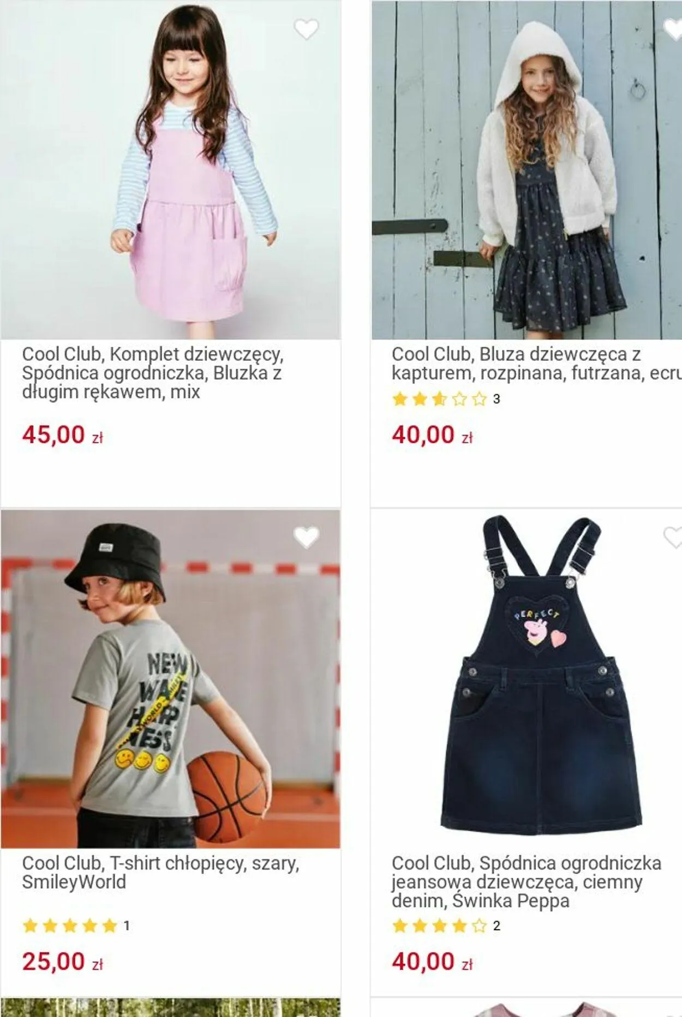Open the pink pinafore dress product photo
Screen dimensions: 682x1017
coord(170,170)
